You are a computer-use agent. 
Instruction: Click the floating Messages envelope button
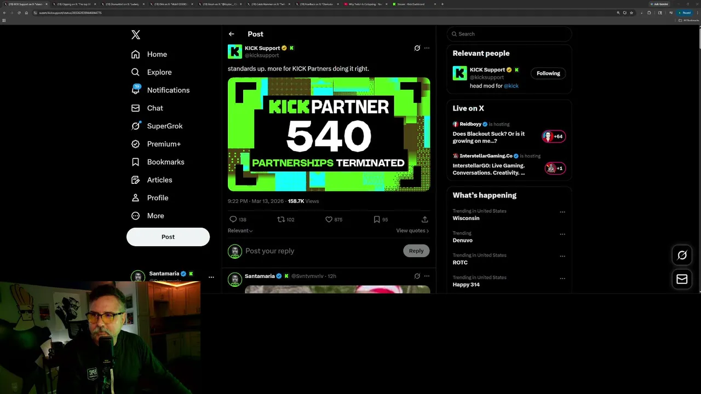pos(682,279)
